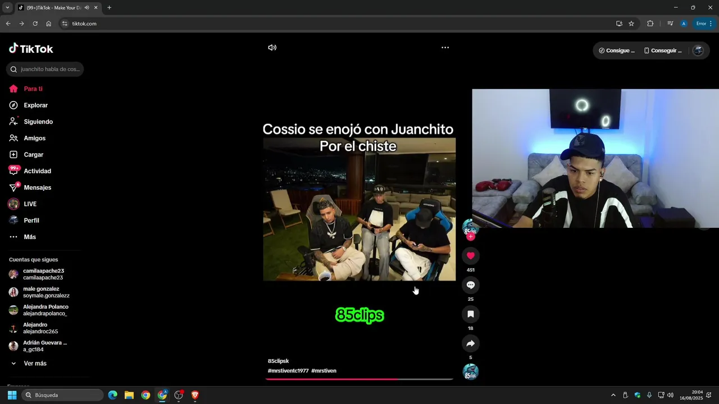The height and width of the screenshot is (404, 719).
Task: View site information for tiktok.com
Action: [x=65, y=24]
